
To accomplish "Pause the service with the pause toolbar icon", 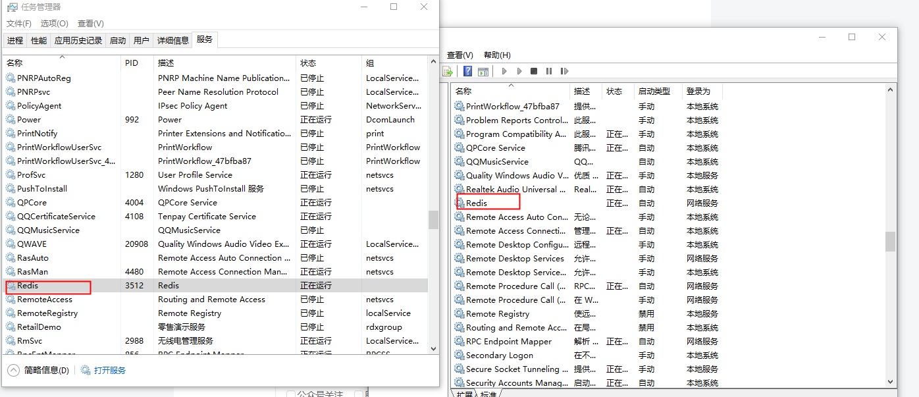I will 548,71.
